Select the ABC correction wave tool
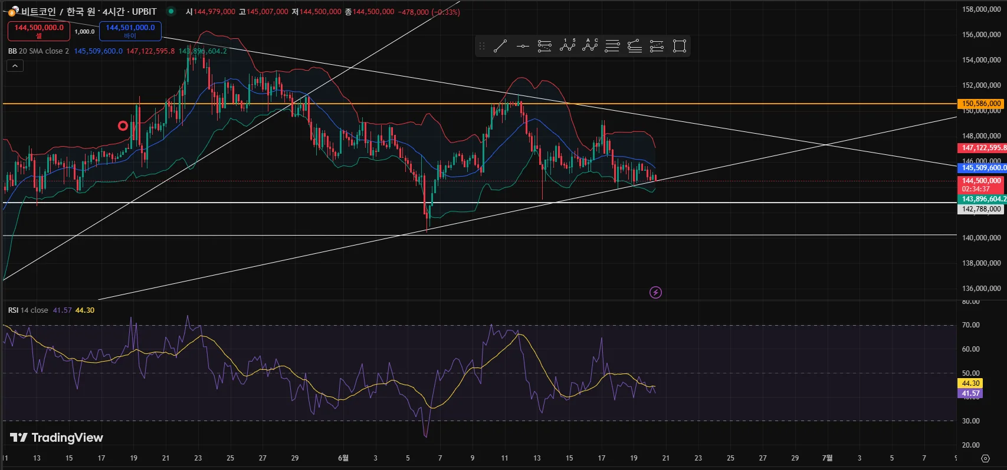This screenshot has height=470, width=1007. tap(590, 46)
